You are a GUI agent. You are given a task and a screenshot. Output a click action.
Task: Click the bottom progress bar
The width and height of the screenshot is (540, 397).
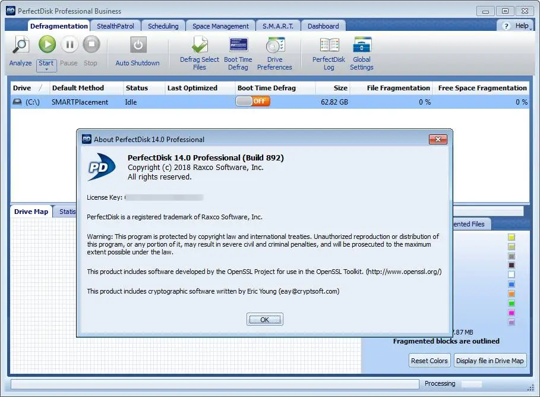click(215, 384)
